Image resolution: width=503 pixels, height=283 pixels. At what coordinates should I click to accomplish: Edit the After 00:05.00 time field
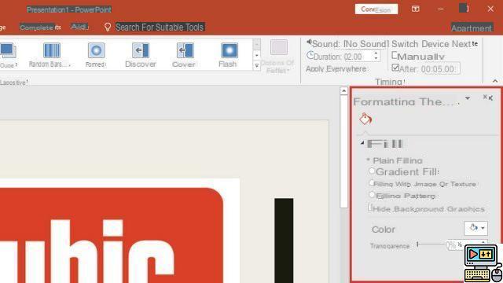click(440, 68)
